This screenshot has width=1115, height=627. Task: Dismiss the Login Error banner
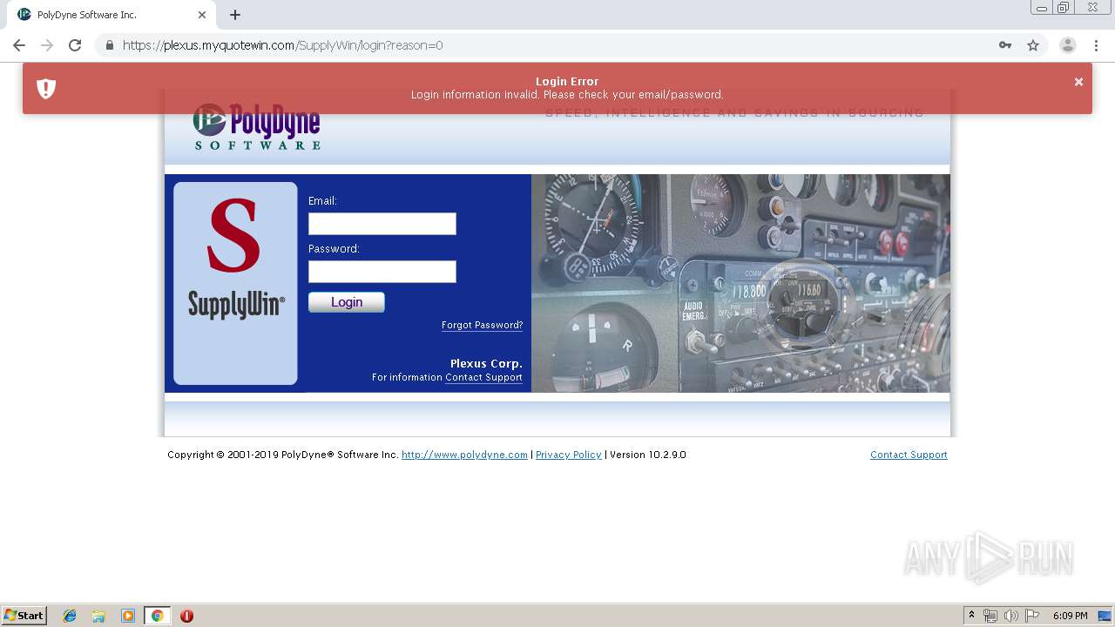click(1078, 82)
